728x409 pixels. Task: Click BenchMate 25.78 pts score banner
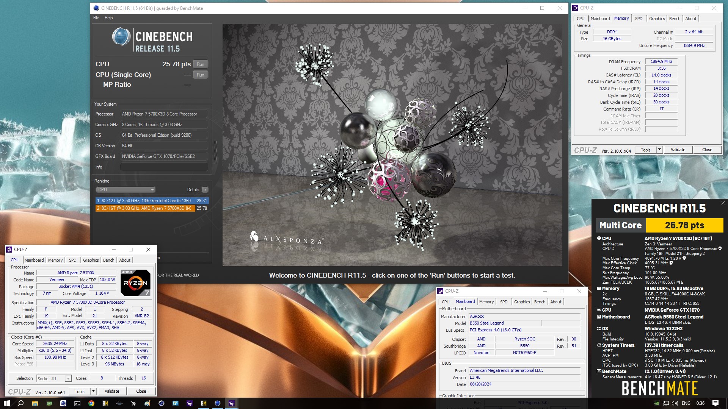click(684, 225)
